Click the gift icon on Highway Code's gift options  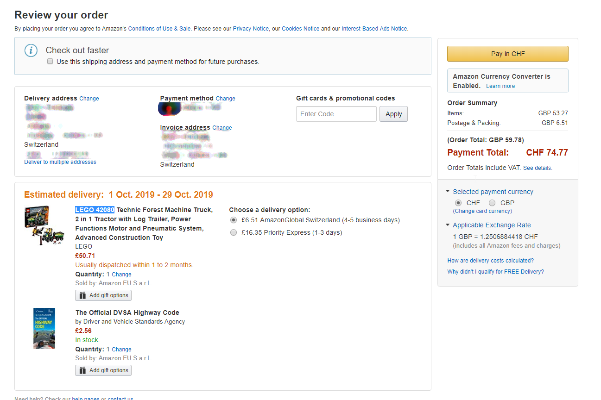point(82,370)
